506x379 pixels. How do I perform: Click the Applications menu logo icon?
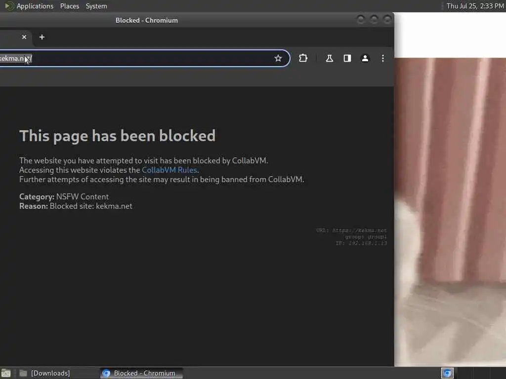[9, 6]
